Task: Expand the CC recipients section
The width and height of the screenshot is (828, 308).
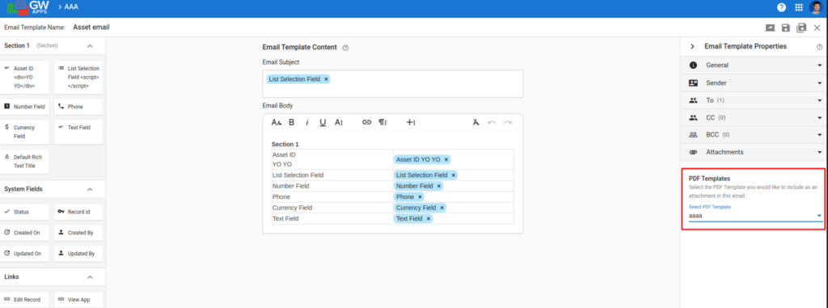Action: pyautogui.click(x=754, y=118)
